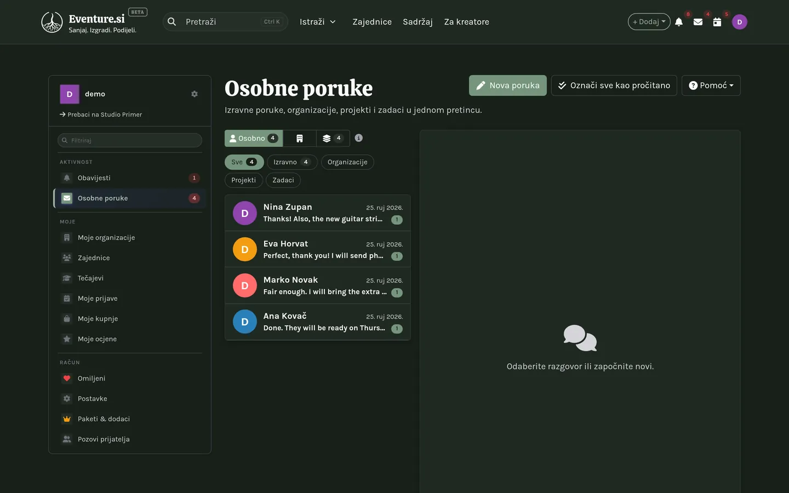This screenshot has height=493, width=789.
Task: Open the + Dodaj dropdown
Action: 649,22
